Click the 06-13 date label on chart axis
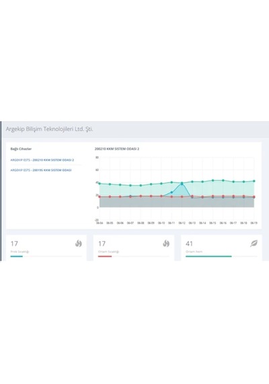 click(x=192, y=223)
